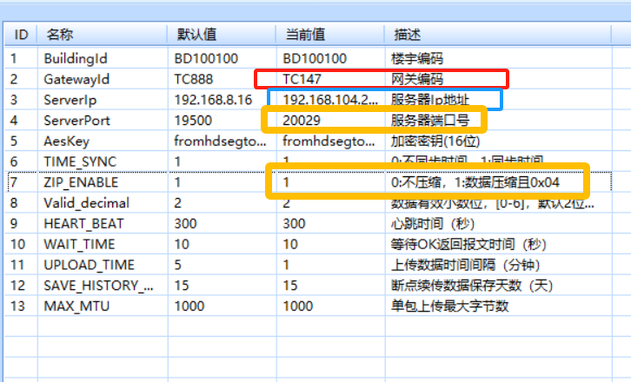Sort by the 名称 column header
This screenshot has width=631, height=382.
(x=60, y=35)
